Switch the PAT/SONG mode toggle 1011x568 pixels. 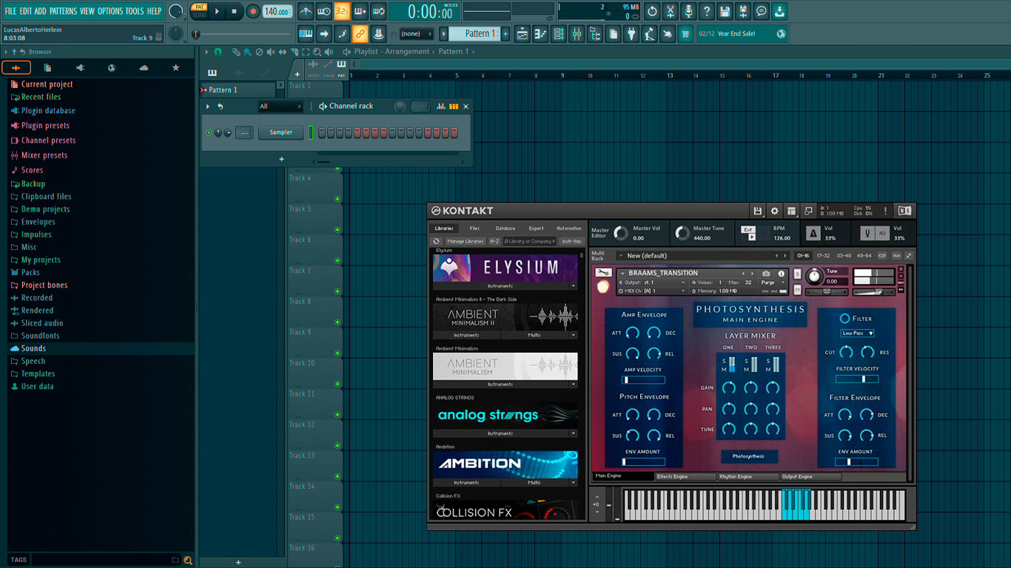click(x=199, y=11)
